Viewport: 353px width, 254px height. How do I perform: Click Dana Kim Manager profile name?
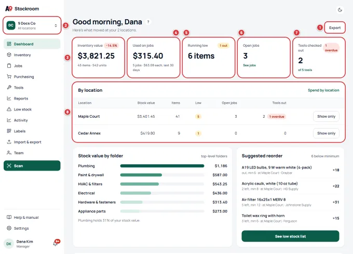[x=25, y=244]
